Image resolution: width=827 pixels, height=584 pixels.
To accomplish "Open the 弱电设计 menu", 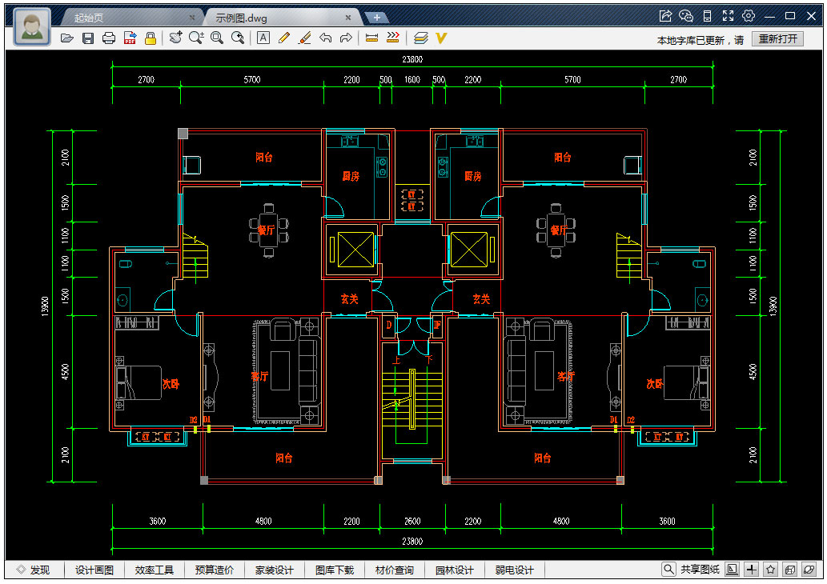I will (515, 570).
